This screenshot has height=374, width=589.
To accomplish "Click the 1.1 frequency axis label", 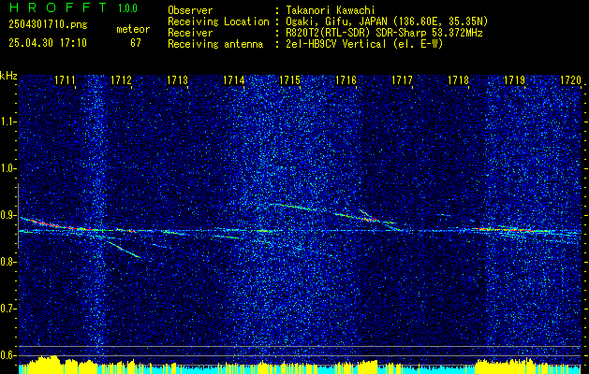I will [8, 122].
